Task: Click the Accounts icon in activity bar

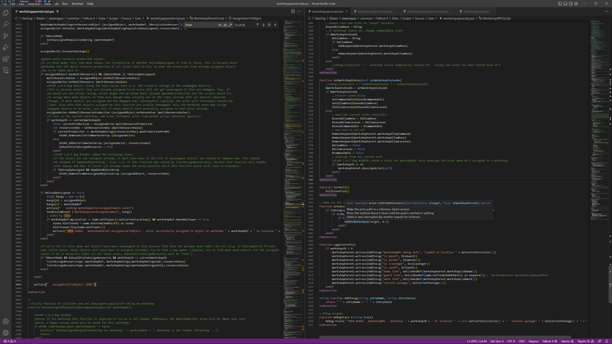Action: [x=6, y=321]
